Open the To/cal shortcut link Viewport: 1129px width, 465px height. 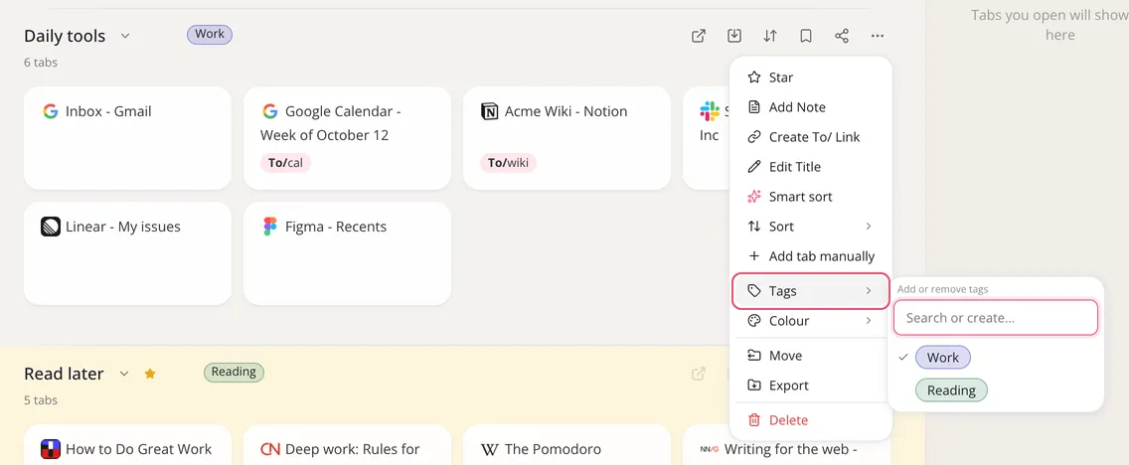[286, 163]
